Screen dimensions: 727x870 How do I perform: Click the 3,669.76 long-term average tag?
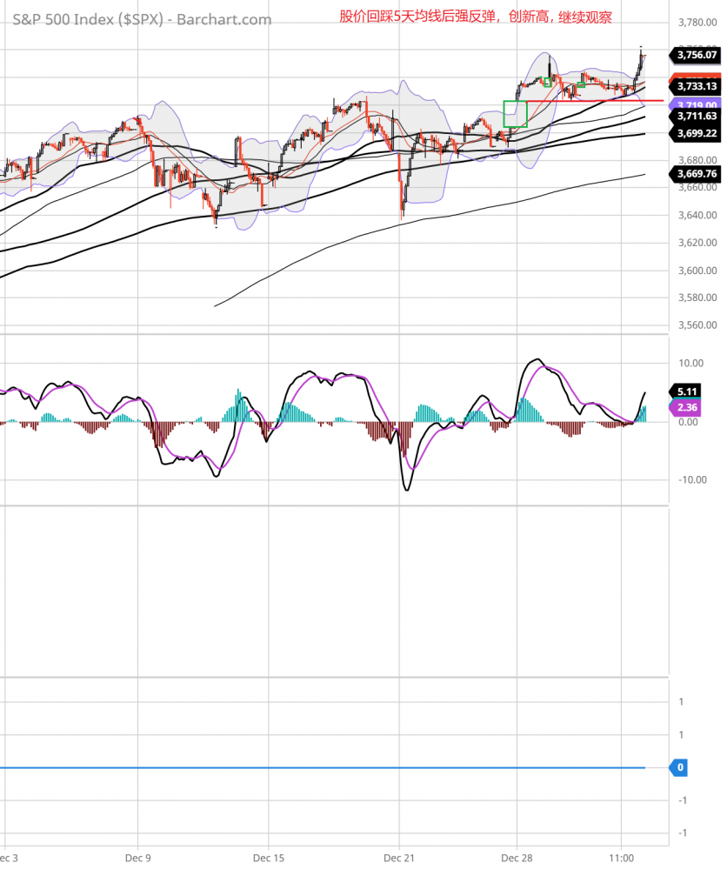click(x=697, y=174)
